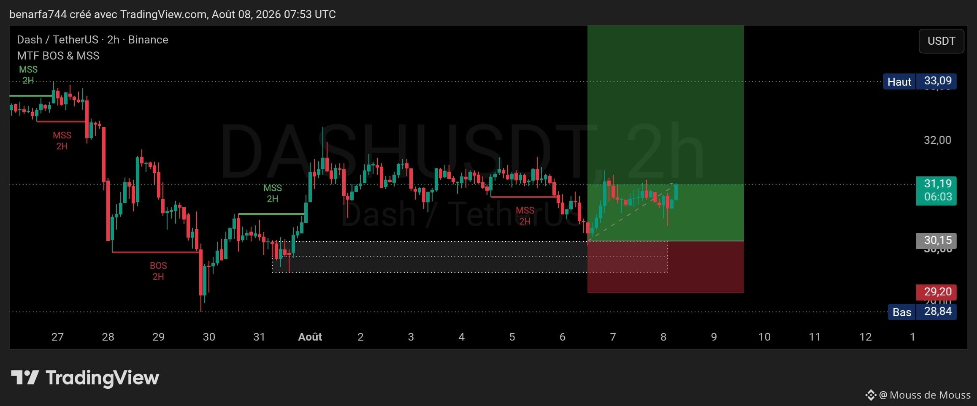Click the MTF BOS & MSS indicator name
977x406 pixels.
(58, 56)
